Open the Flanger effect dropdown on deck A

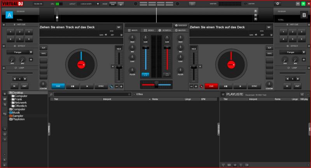(x=31, y=52)
